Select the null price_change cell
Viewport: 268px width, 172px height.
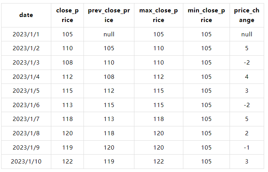[247, 34]
